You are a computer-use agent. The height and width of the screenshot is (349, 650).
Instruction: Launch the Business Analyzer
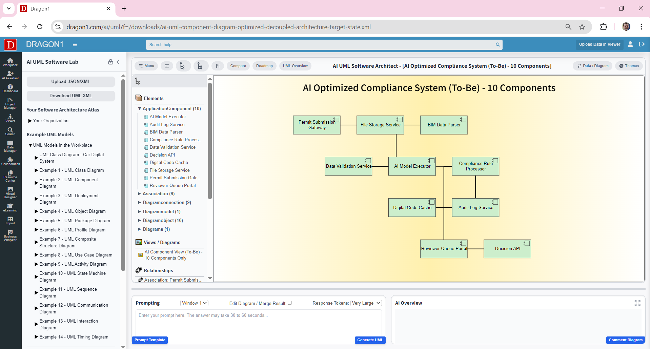[10, 235]
